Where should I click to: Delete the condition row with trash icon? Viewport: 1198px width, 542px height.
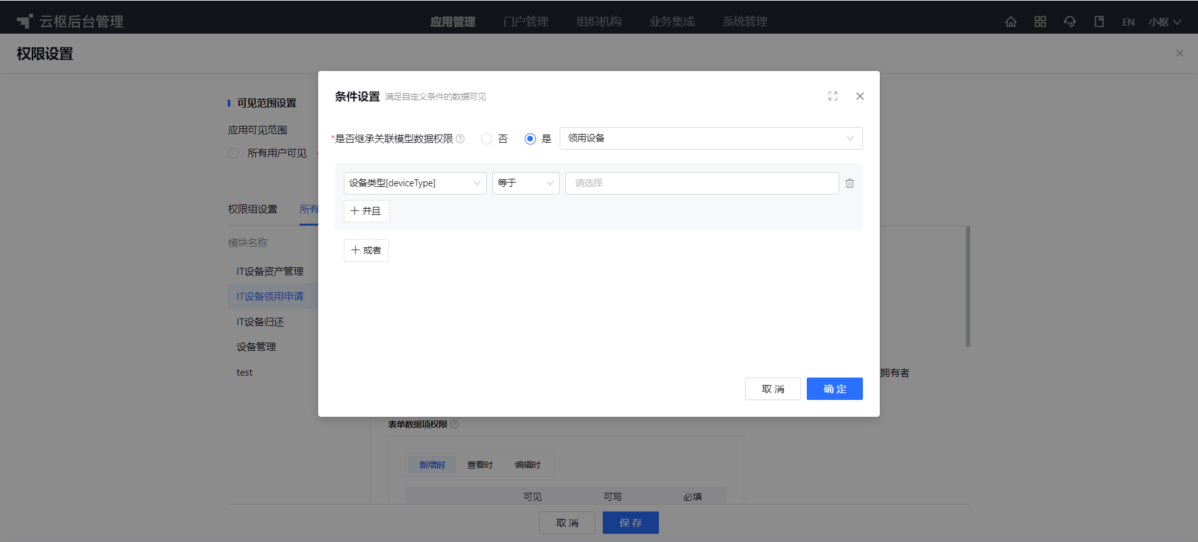point(850,183)
